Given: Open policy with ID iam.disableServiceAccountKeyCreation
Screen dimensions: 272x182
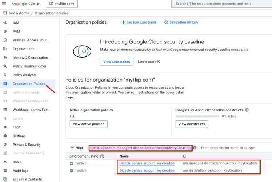Looking at the screenshot, I should [147, 171].
